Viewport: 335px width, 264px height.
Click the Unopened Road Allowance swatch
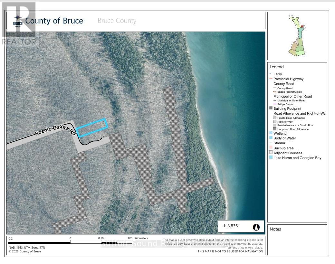pos(275,129)
